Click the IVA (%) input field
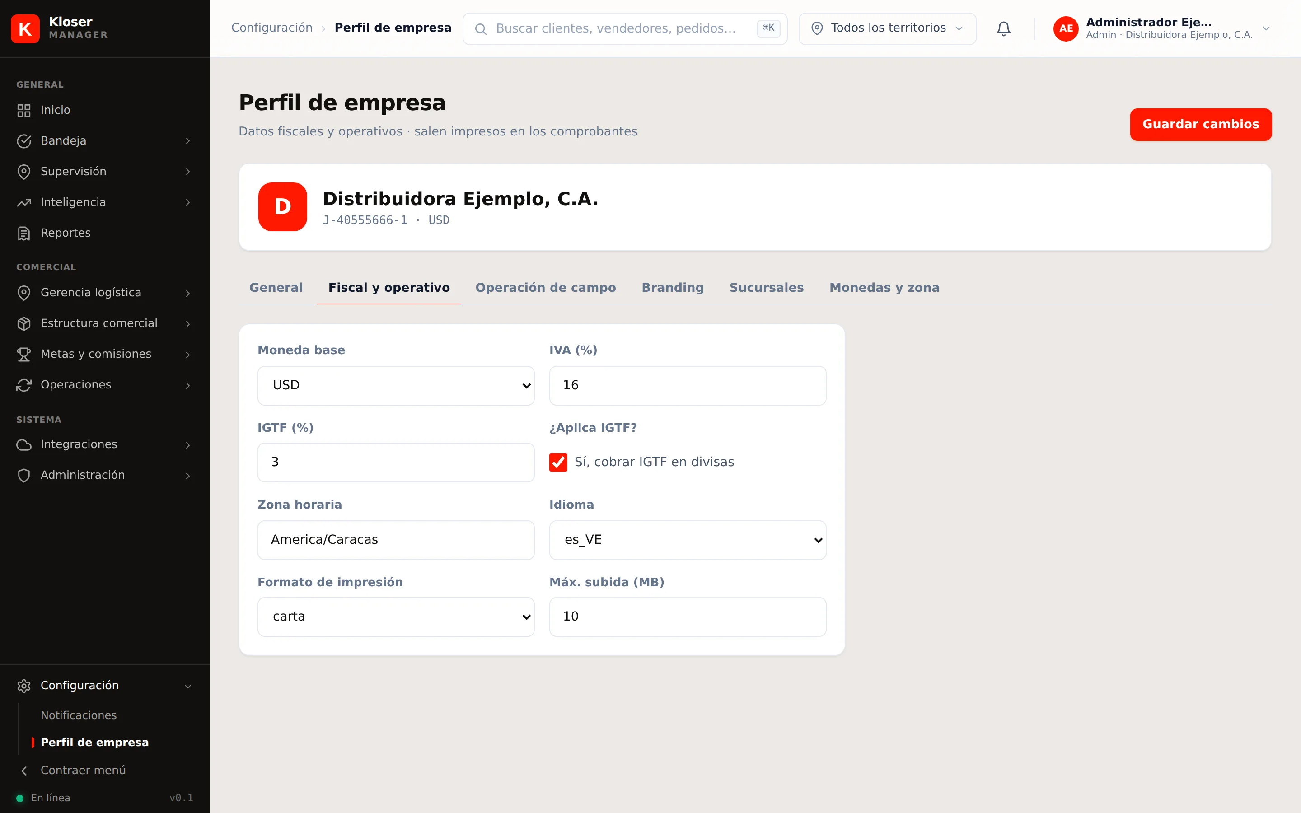 (x=688, y=386)
